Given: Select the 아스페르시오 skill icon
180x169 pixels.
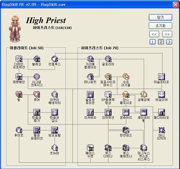Looking at the screenshot, I should tap(126, 95).
